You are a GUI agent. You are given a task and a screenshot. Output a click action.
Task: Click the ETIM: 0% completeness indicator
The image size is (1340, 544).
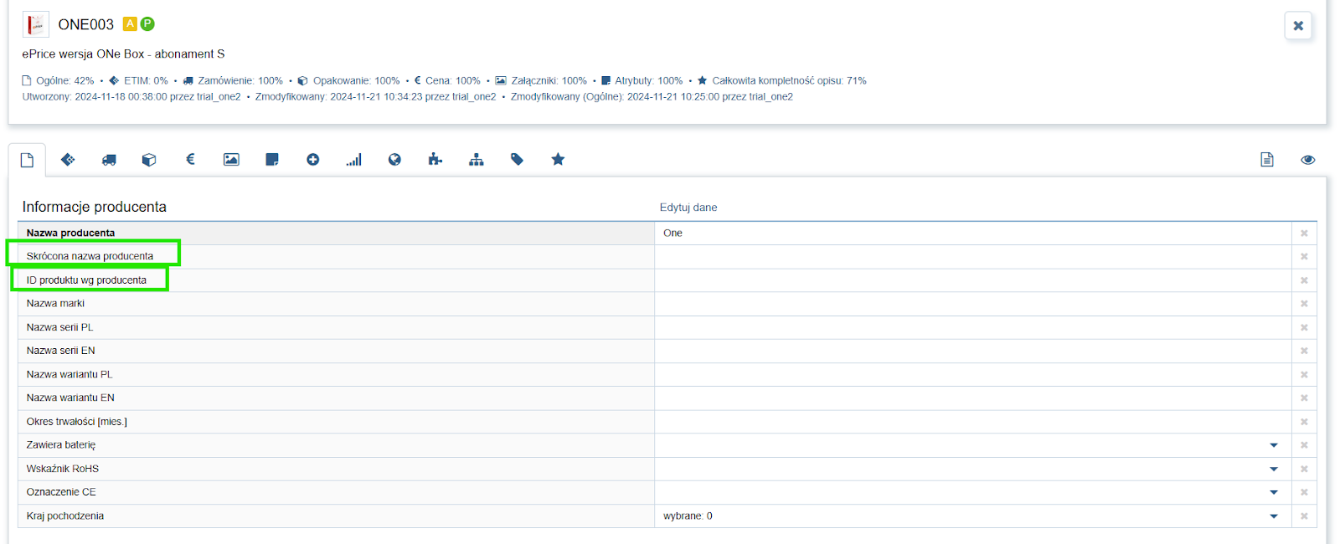coord(139,81)
